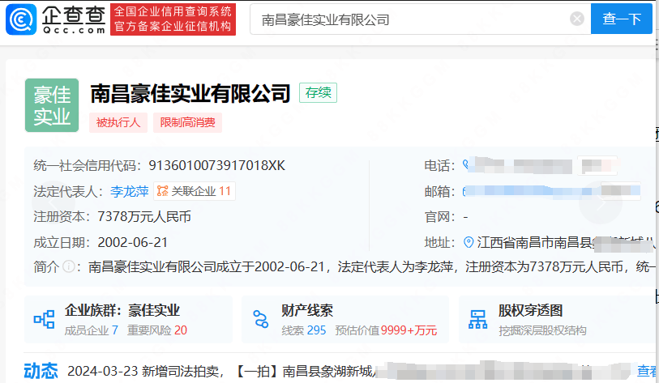Viewport: 659px width, 383px height.
Task: Click the 查看 link at news row end
Action: point(647,371)
